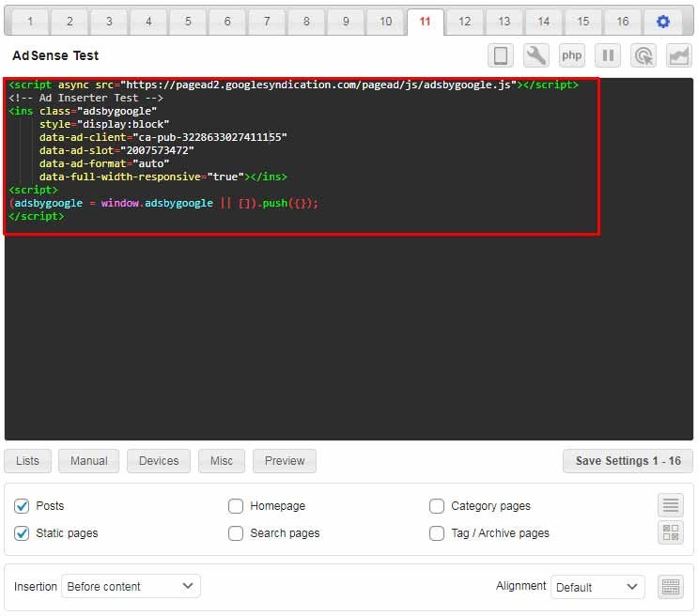Switch to block tab 5

tap(188, 22)
